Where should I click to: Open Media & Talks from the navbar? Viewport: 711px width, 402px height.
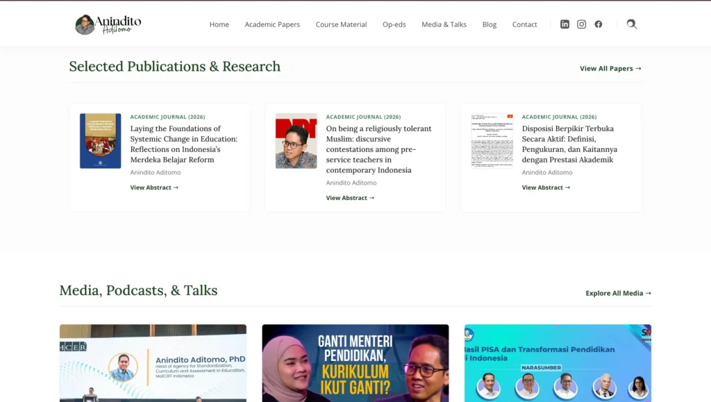[444, 24]
